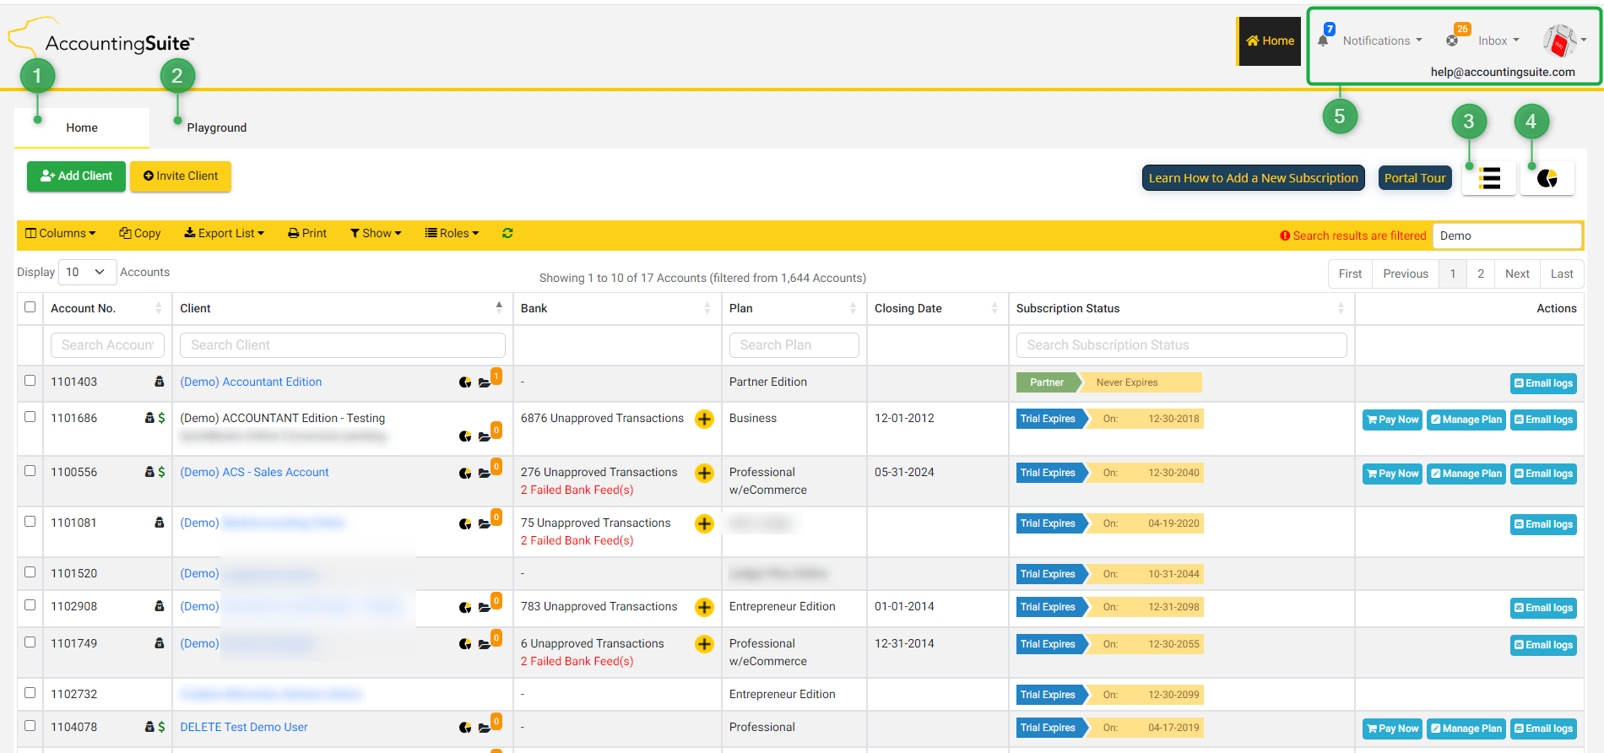Click dollar icon for account 1104078
Image resolution: width=1604 pixels, height=753 pixels.
coord(161,727)
